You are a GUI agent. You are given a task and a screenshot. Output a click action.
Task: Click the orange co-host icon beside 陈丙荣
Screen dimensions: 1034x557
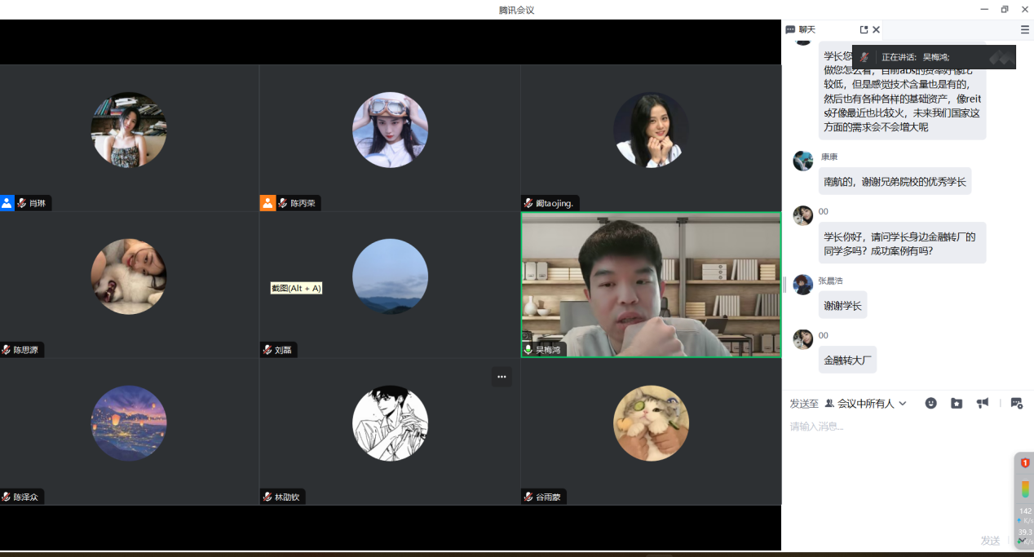[267, 203]
